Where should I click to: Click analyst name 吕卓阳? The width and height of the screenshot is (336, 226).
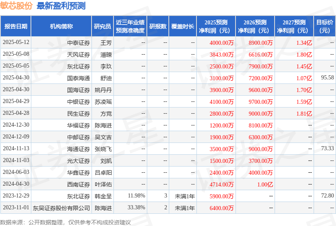tap(103, 173)
